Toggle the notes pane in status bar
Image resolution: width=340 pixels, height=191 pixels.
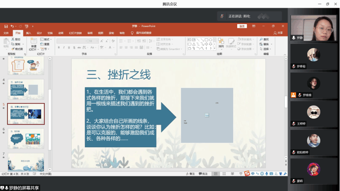point(190,174)
